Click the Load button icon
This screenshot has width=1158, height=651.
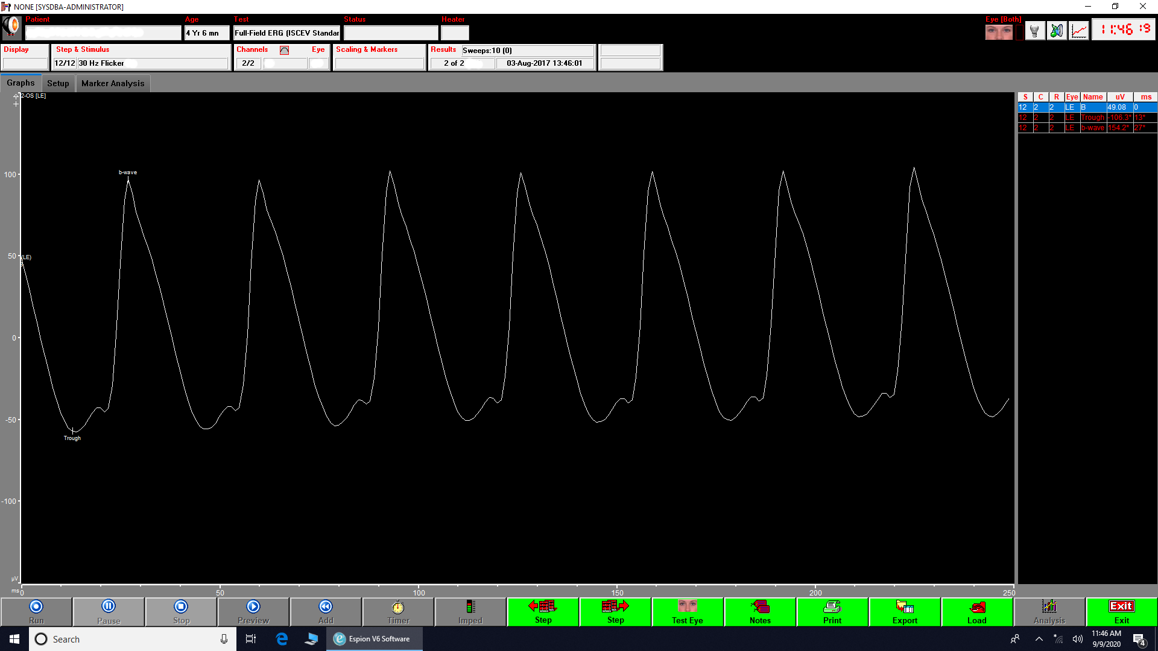click(977, 612)
